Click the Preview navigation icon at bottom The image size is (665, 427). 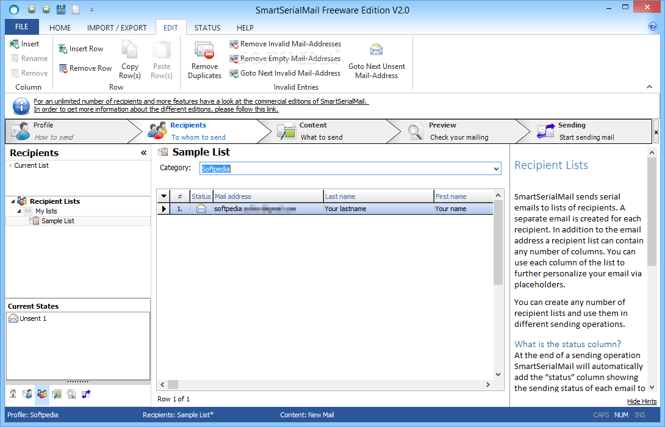pos(71,394)
